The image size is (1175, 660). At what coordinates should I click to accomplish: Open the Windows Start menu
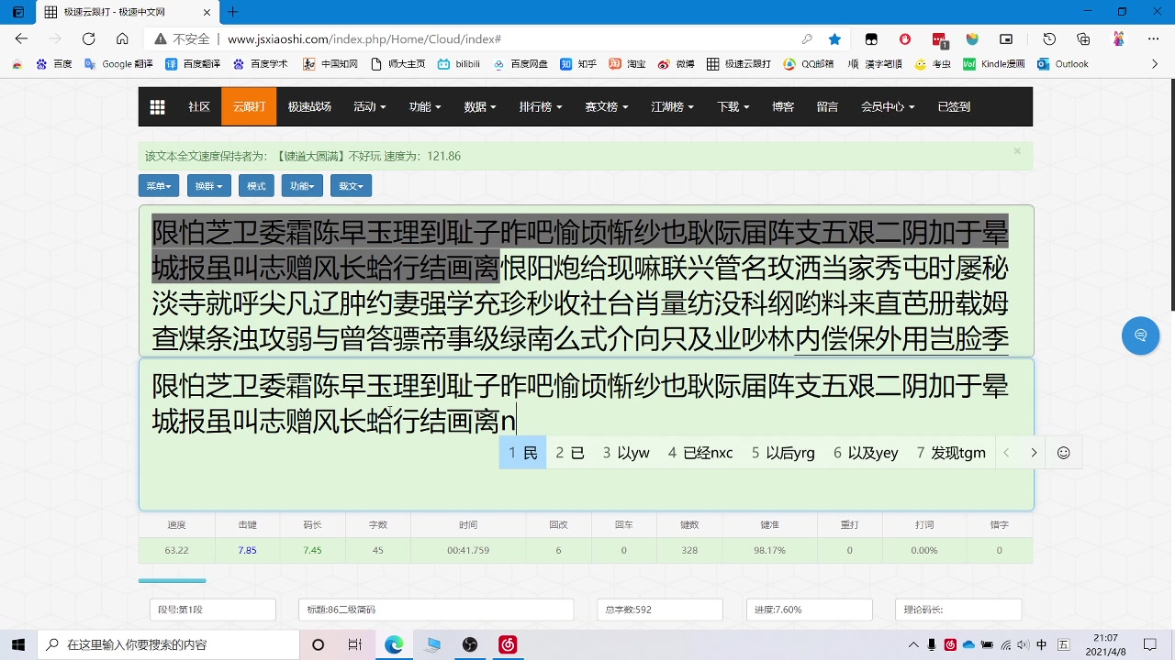pyautogui.click(x=18, y=644)
